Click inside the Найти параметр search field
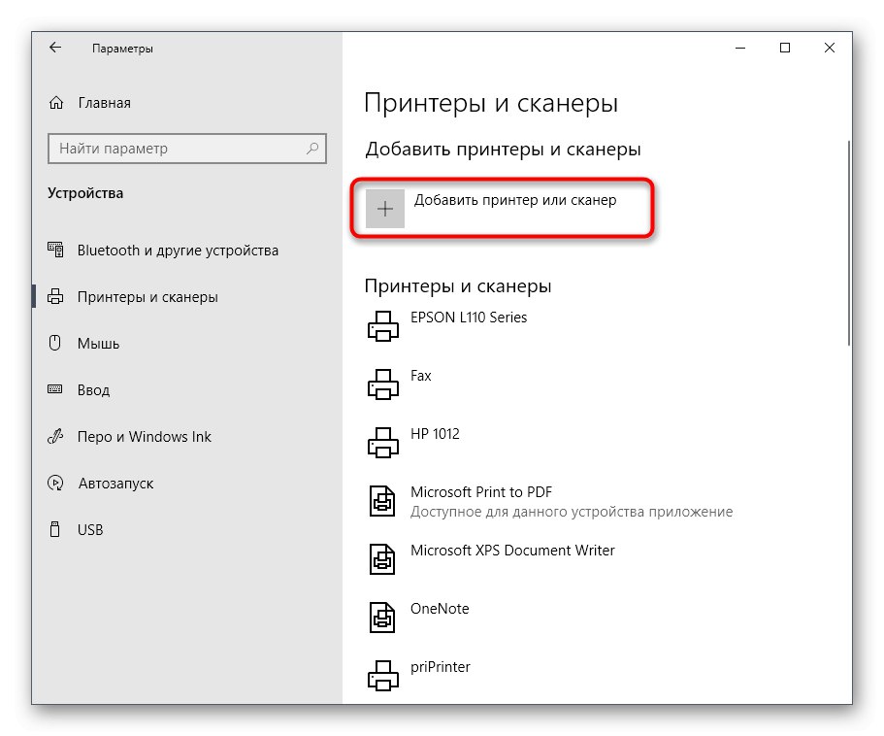The image size is (884, 736). pyautogui.click(x=187, y=149)
